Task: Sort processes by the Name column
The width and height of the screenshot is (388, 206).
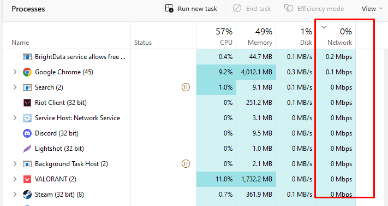Action: pyautogui.click(x=20, y=43)
